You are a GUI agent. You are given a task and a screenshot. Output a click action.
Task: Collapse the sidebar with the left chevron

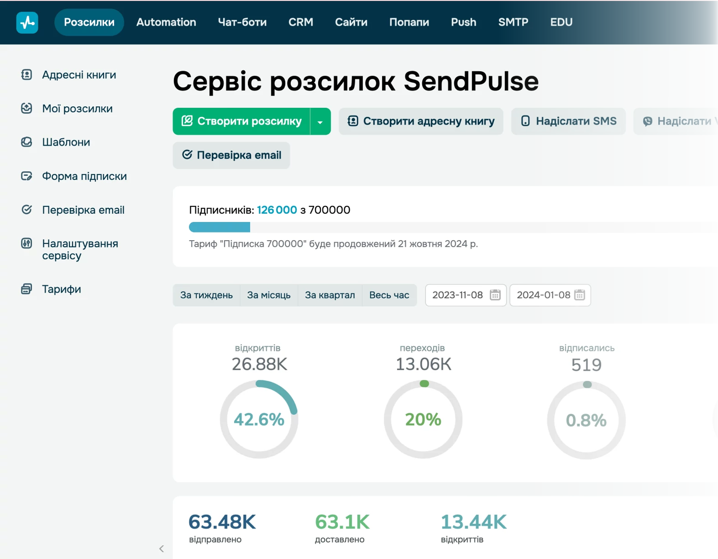coord(162,548)
